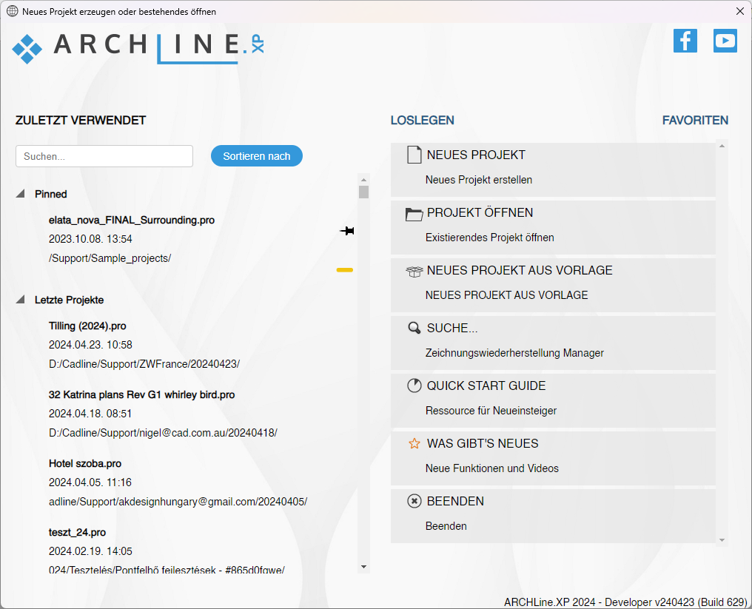
Task: Open the Sortieren nach menu
Action: tap(257, 156)
